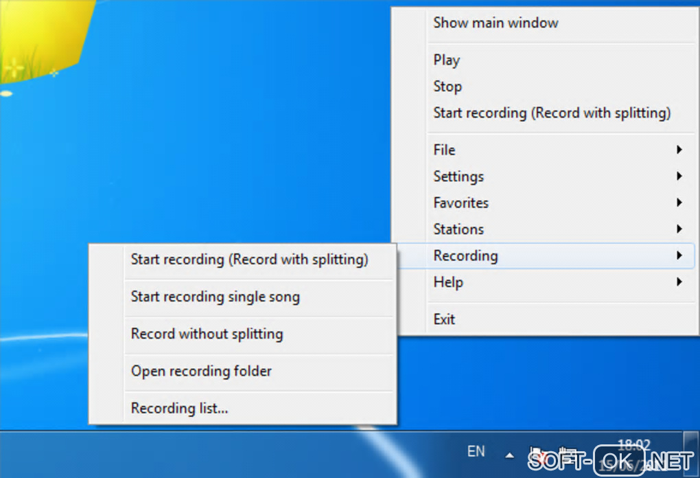Image resolution: width=700 pixels, height=478 pixels.
Task: Choose Exit from the tray menu
Action: 545,319
